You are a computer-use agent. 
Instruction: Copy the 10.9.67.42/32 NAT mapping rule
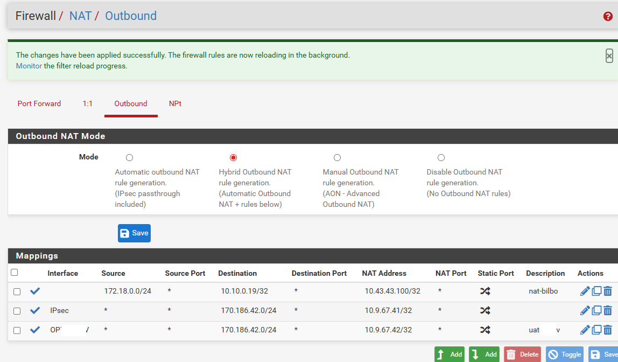[x=596, y=330]
